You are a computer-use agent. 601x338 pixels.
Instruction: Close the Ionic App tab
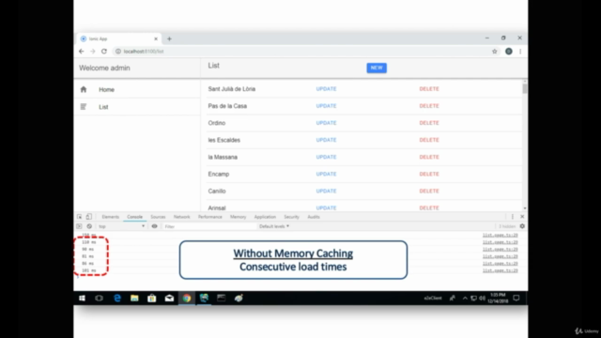coord(156,38)
